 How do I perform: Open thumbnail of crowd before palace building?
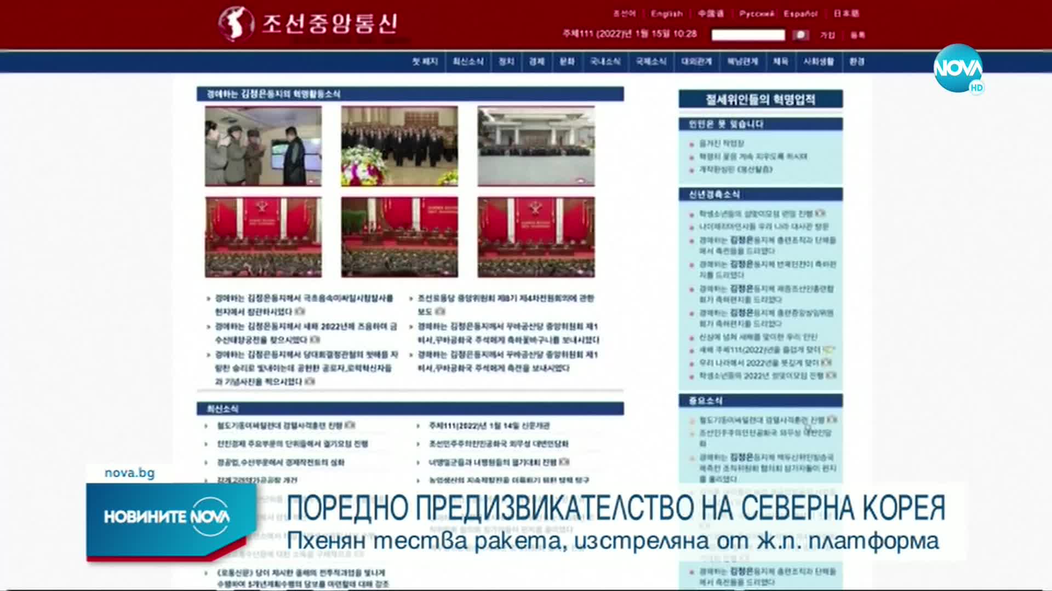point(536,146)
